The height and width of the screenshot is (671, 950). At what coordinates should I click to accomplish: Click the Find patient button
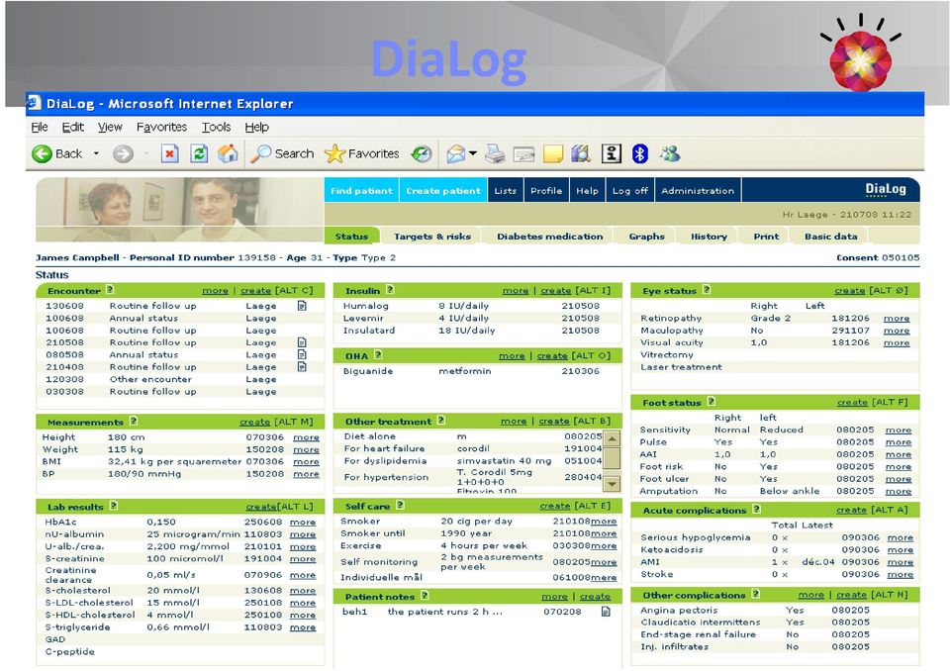click(x=361, y=190)
